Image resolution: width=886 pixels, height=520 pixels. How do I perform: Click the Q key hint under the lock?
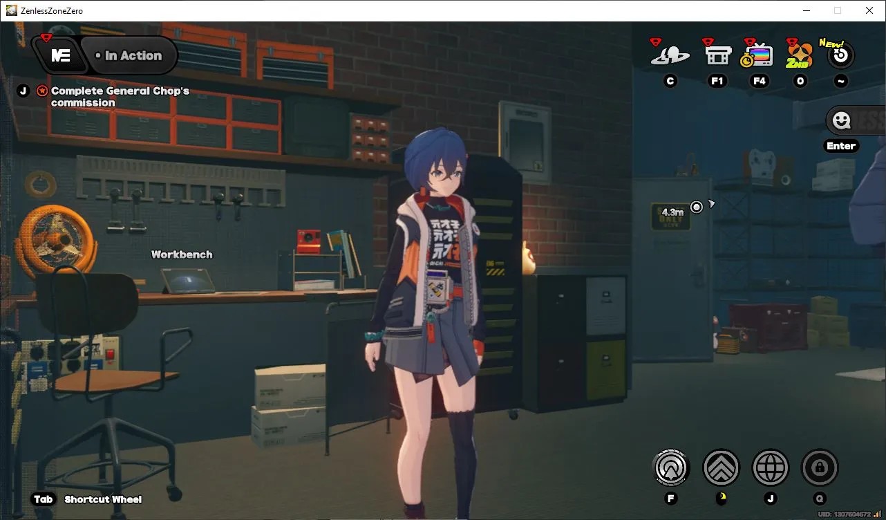click(820, 499)
